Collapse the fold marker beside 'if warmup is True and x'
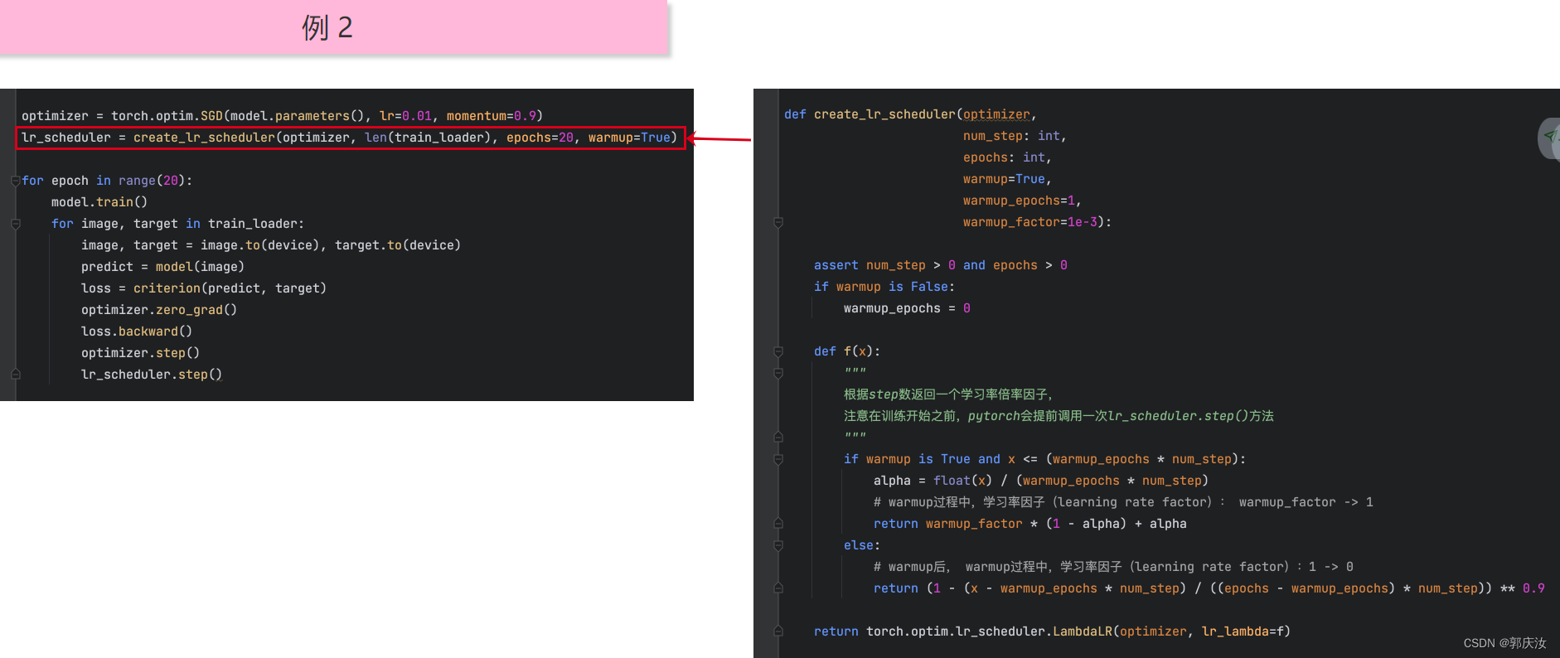This screenshot has width=1560, height=658. point(778,459)
